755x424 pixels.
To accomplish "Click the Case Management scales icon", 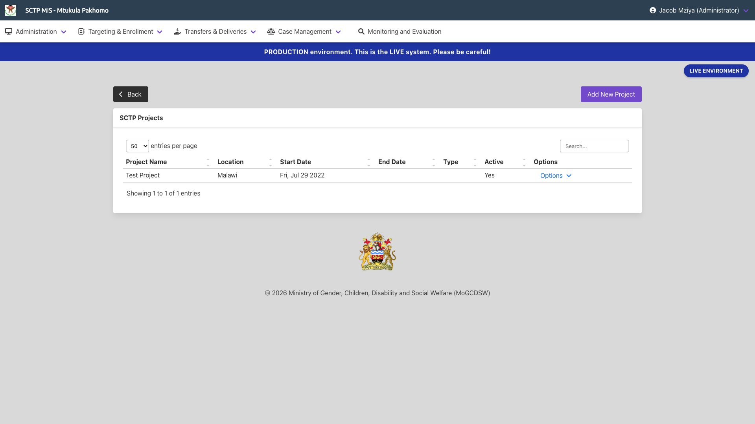I will click(271, 31).
